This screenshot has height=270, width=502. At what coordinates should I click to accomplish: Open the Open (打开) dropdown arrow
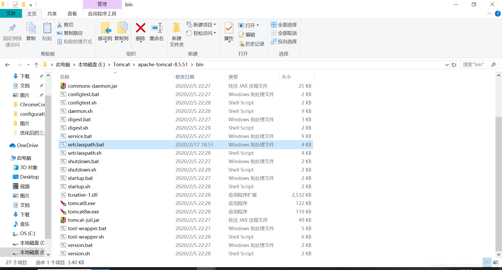[258, 25]
